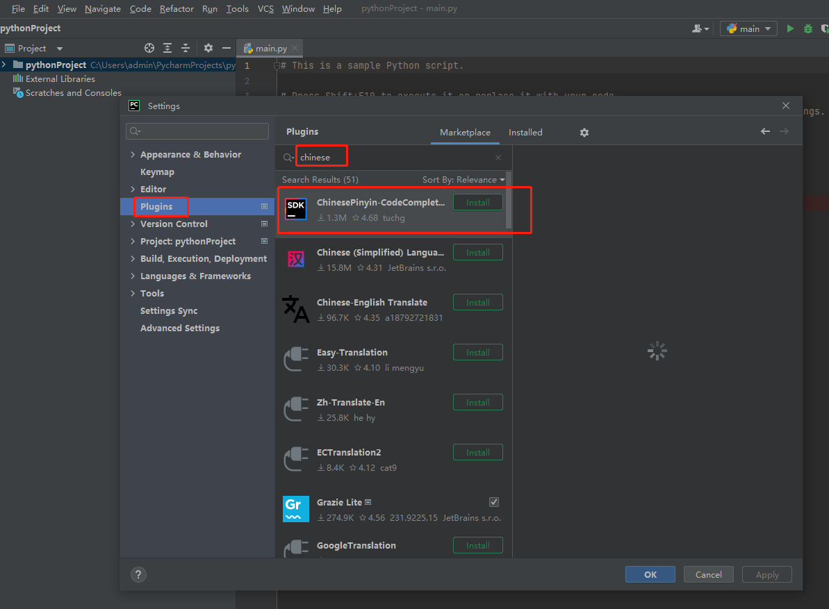
Task: Click the settings search input field
Action: click(197, 131)
